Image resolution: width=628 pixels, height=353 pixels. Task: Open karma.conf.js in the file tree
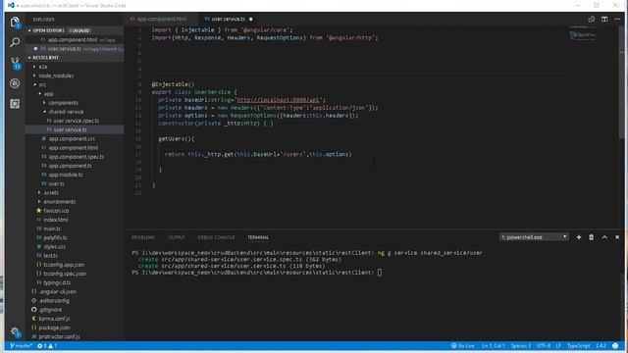coord(54,319)
